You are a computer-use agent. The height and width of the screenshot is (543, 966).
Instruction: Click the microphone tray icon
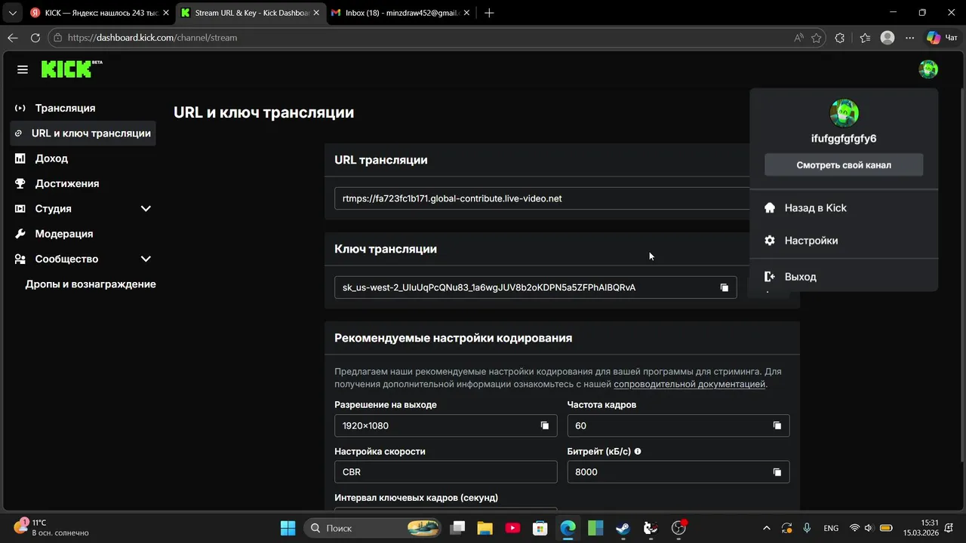tap(807, 528)
